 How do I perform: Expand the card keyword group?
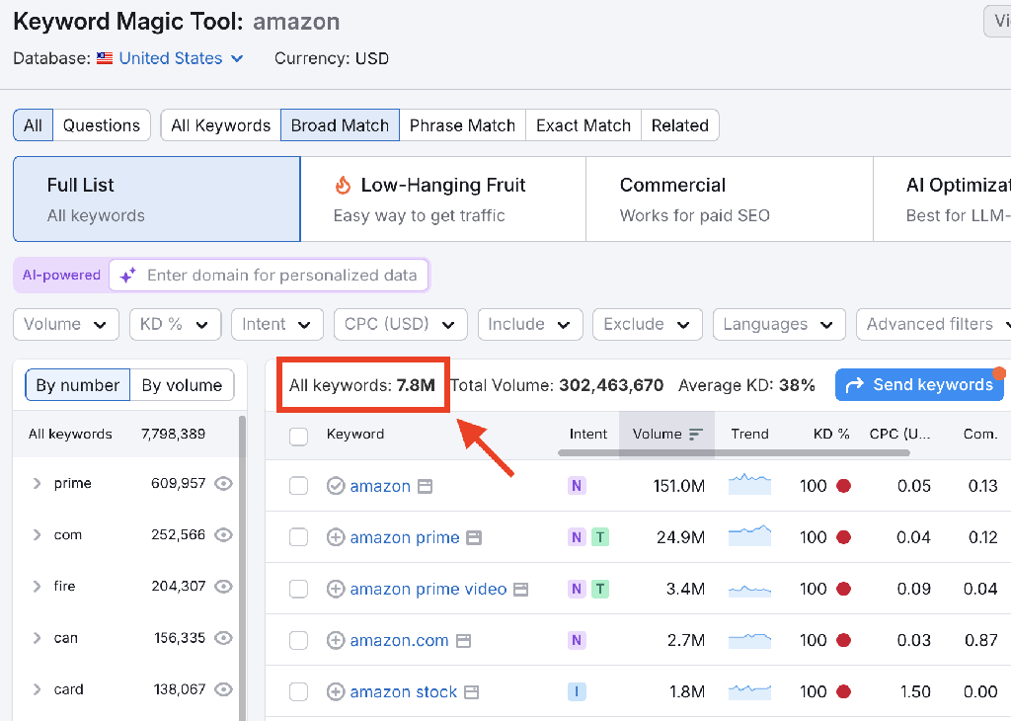pos(37,689)
